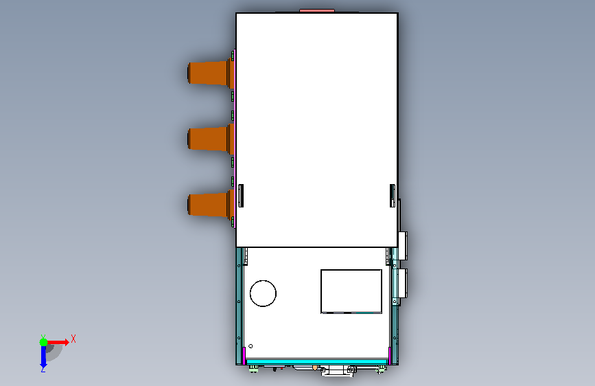Select the left slotted handle on cover
The height and width of the screenshot is (386, 595).
(x=241, y=196)
